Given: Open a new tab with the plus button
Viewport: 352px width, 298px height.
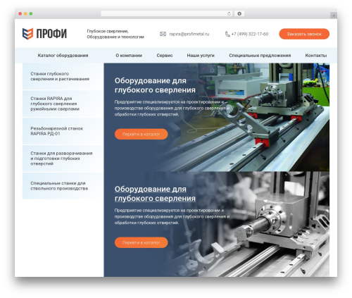Looking at the screenshot, I should tap(334, 15).
